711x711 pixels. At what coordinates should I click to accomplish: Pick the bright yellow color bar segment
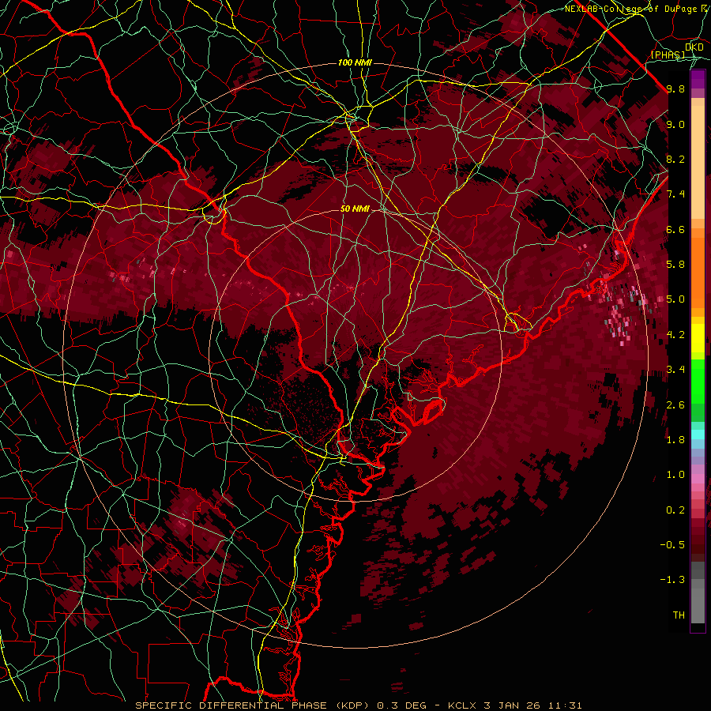[698, 338]
